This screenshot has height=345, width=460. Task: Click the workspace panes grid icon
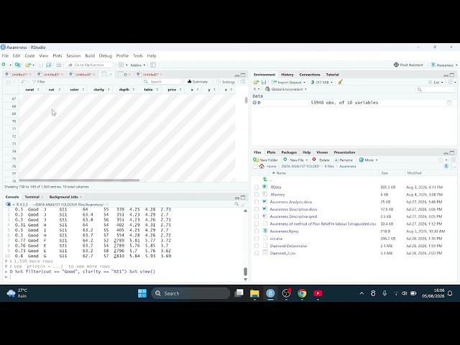pyautogui.click(x=121, y=65)
